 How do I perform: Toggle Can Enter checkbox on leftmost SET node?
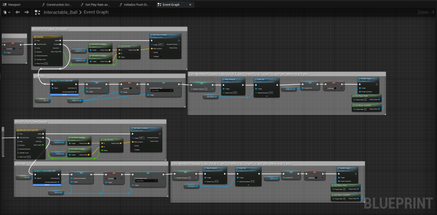click(14, 49)
